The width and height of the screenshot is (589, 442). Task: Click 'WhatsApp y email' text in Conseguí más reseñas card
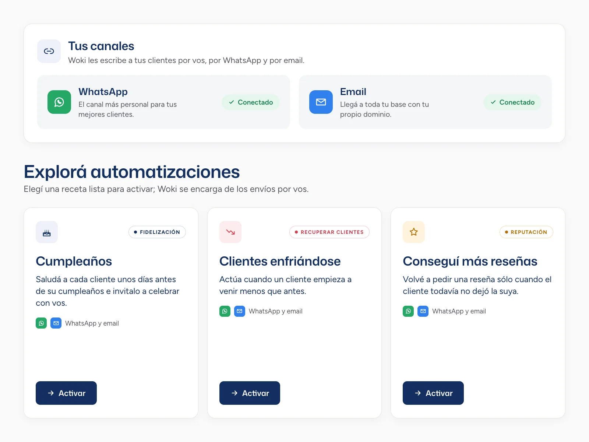click(459, 311)
